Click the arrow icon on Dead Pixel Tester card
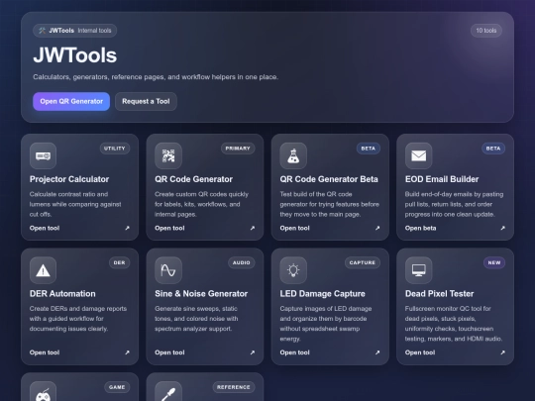The height and width of the screenshot is (401, 535). pyautogui.click(x=502, y=352)
